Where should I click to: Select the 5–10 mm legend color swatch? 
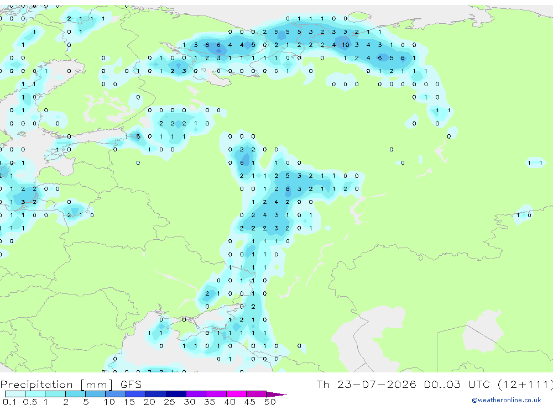96,394
